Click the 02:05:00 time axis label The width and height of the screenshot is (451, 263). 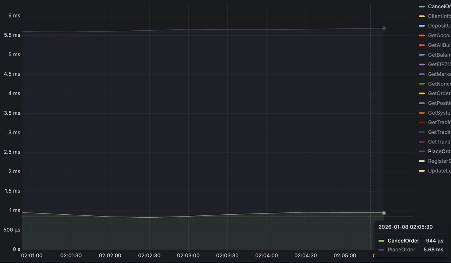(345, 256)
